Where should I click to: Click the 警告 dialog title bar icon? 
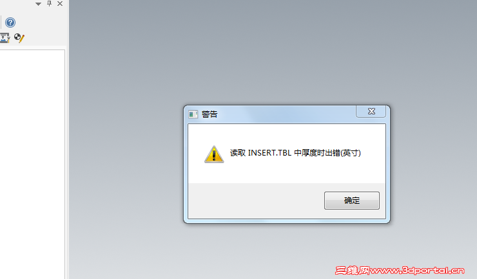pos(193,114)
